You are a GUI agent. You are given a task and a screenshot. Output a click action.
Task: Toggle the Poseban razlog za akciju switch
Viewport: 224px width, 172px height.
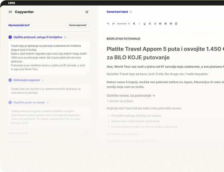coord(85,141)
